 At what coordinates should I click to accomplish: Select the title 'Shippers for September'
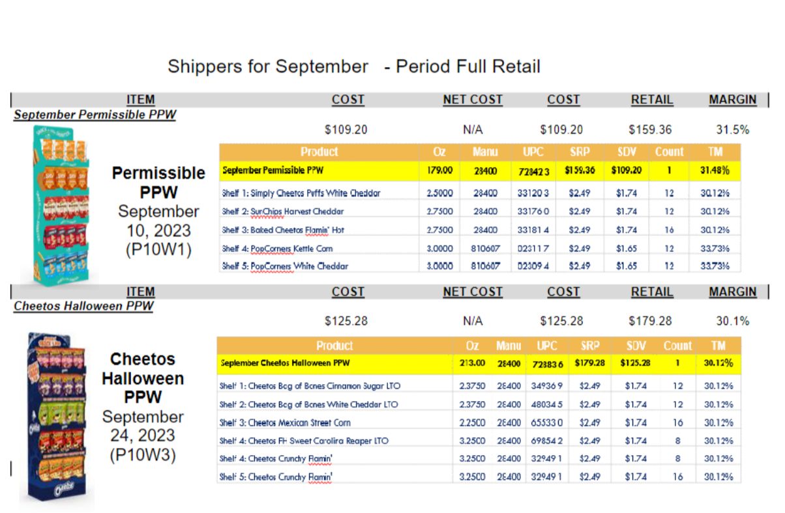(268, 66)
